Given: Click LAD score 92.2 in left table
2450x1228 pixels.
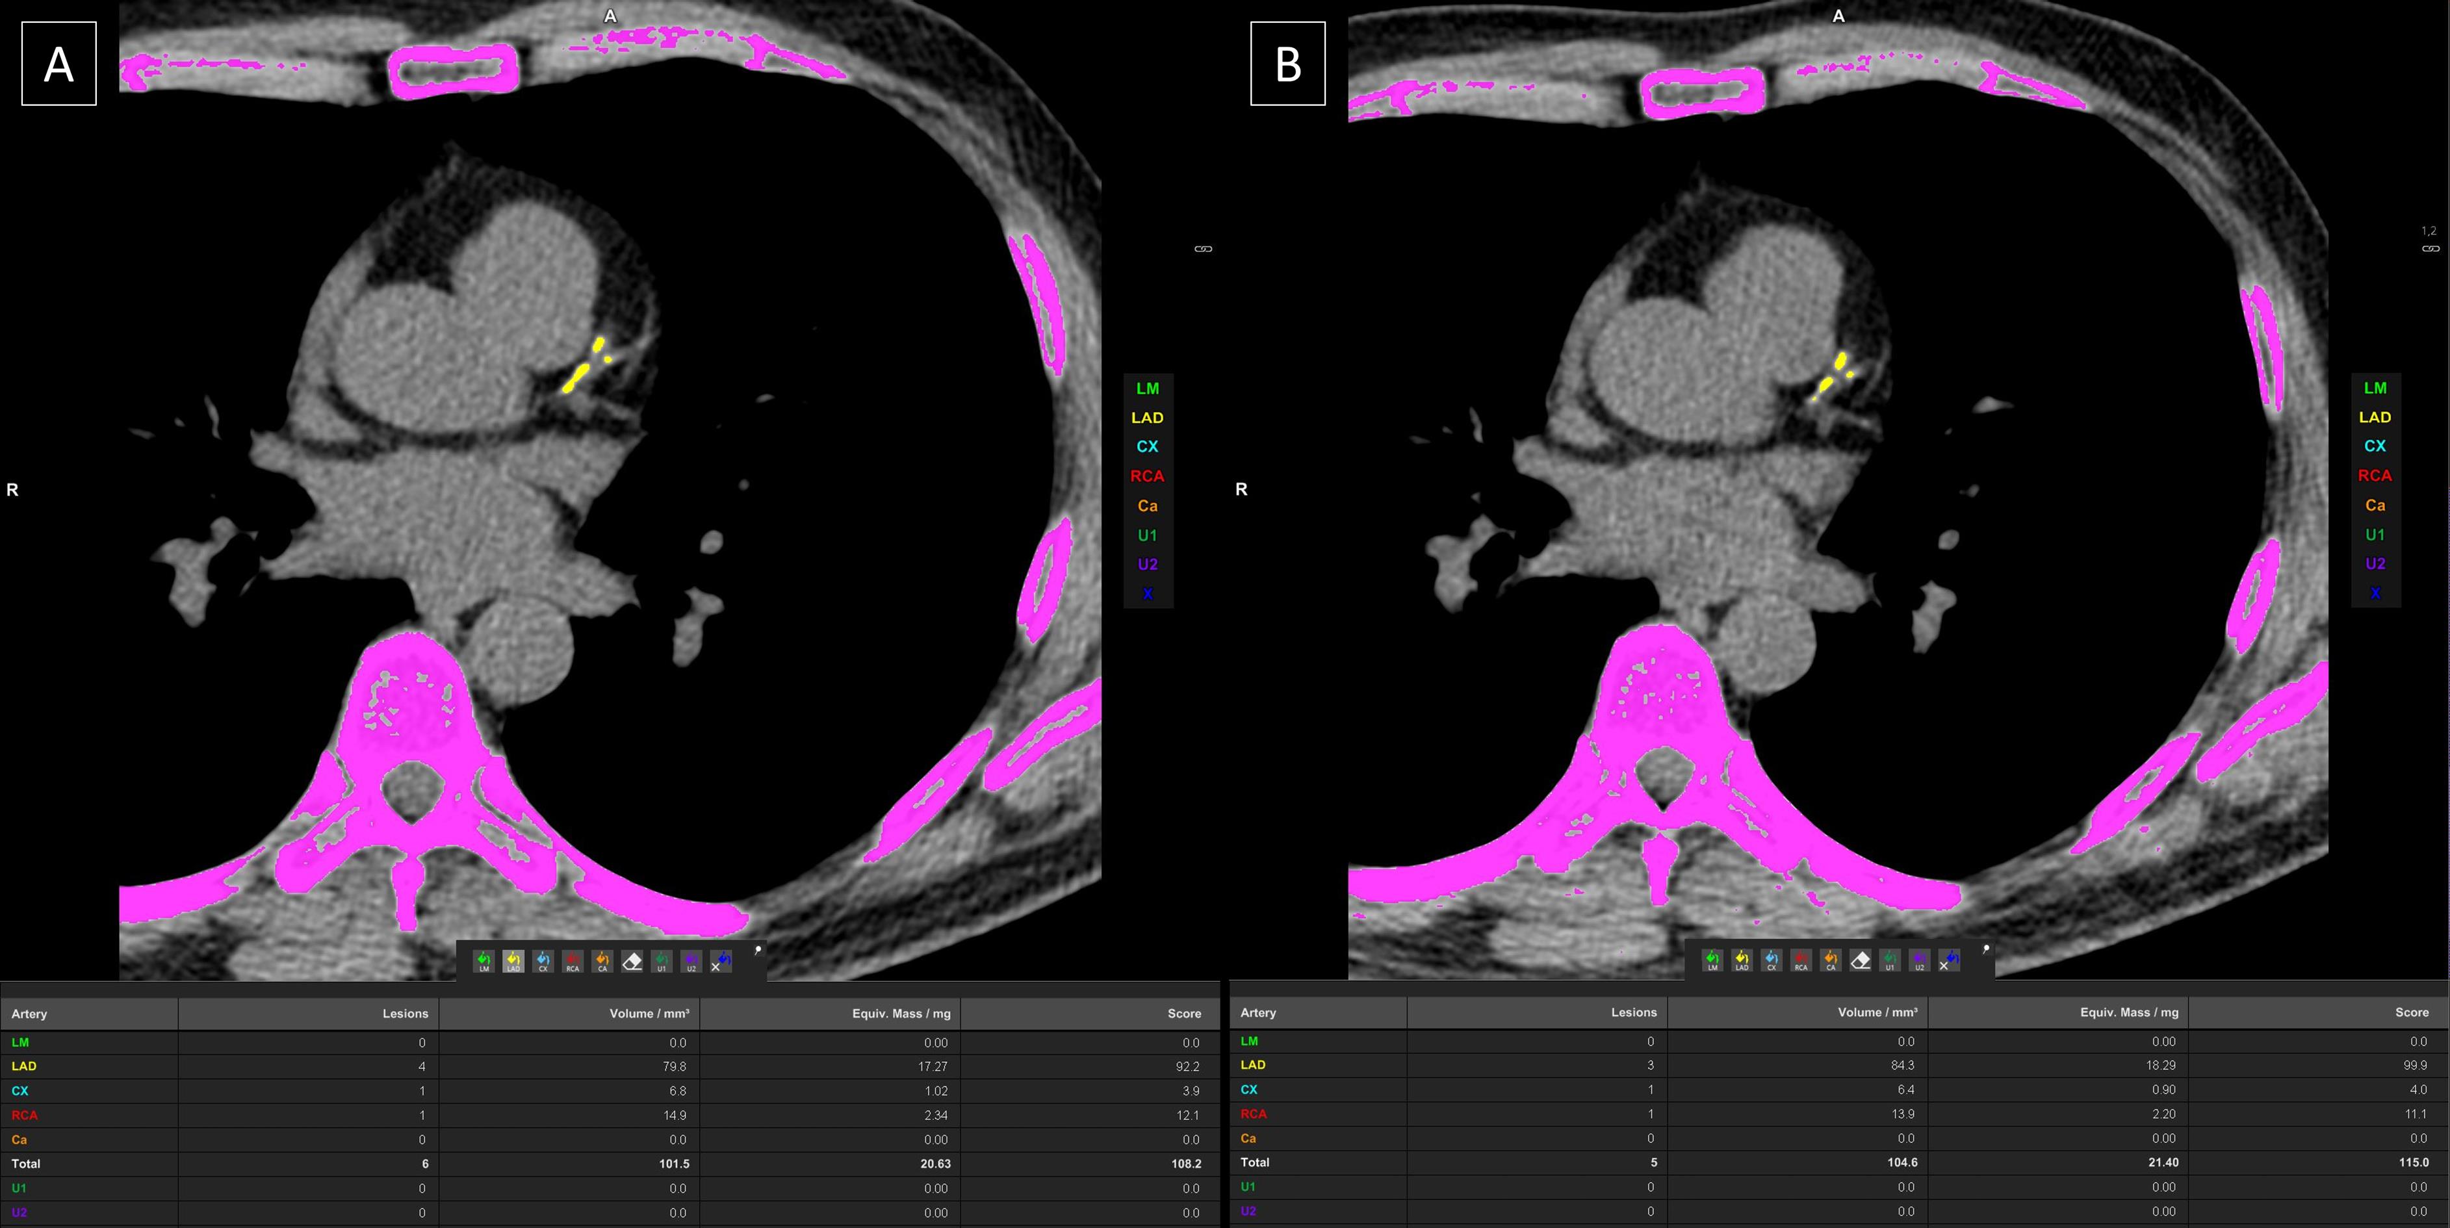Looking at the screenshot, I should (x=1188, y=1066).
